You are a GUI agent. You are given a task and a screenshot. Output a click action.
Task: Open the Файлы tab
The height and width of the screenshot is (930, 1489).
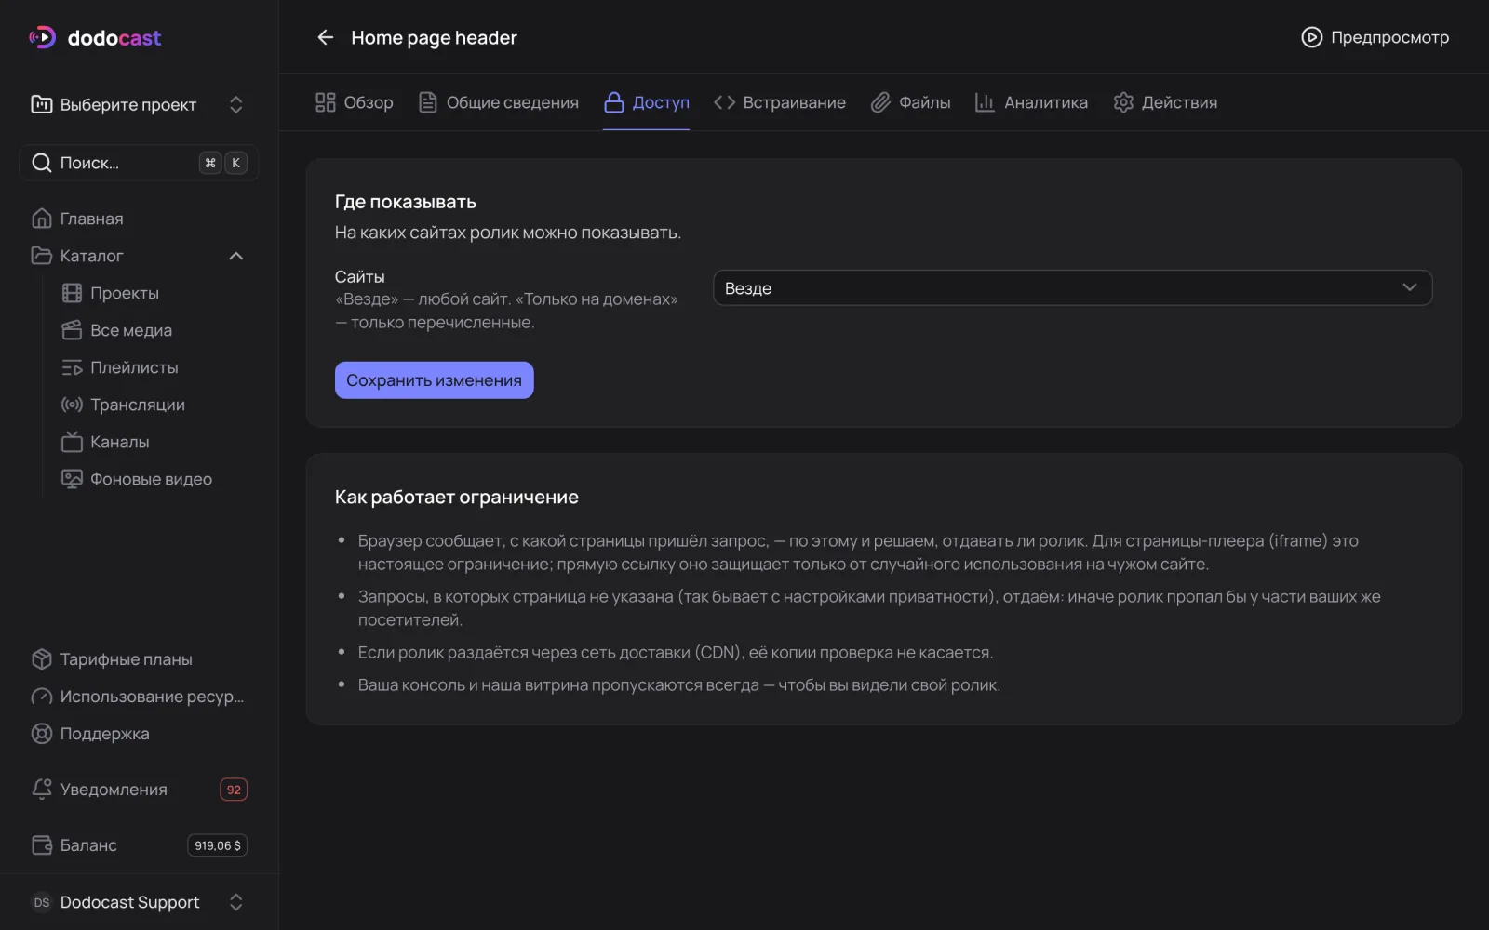(x=910, y=102)
